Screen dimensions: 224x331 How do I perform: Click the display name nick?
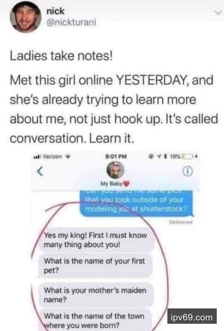click(55, 11)
